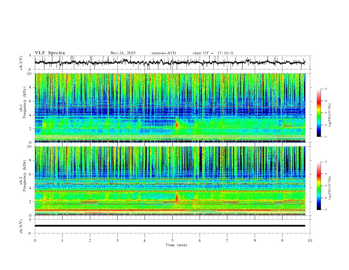
Task: Click the ch.2 colorbar gradient strip
Action: point(319,186)
